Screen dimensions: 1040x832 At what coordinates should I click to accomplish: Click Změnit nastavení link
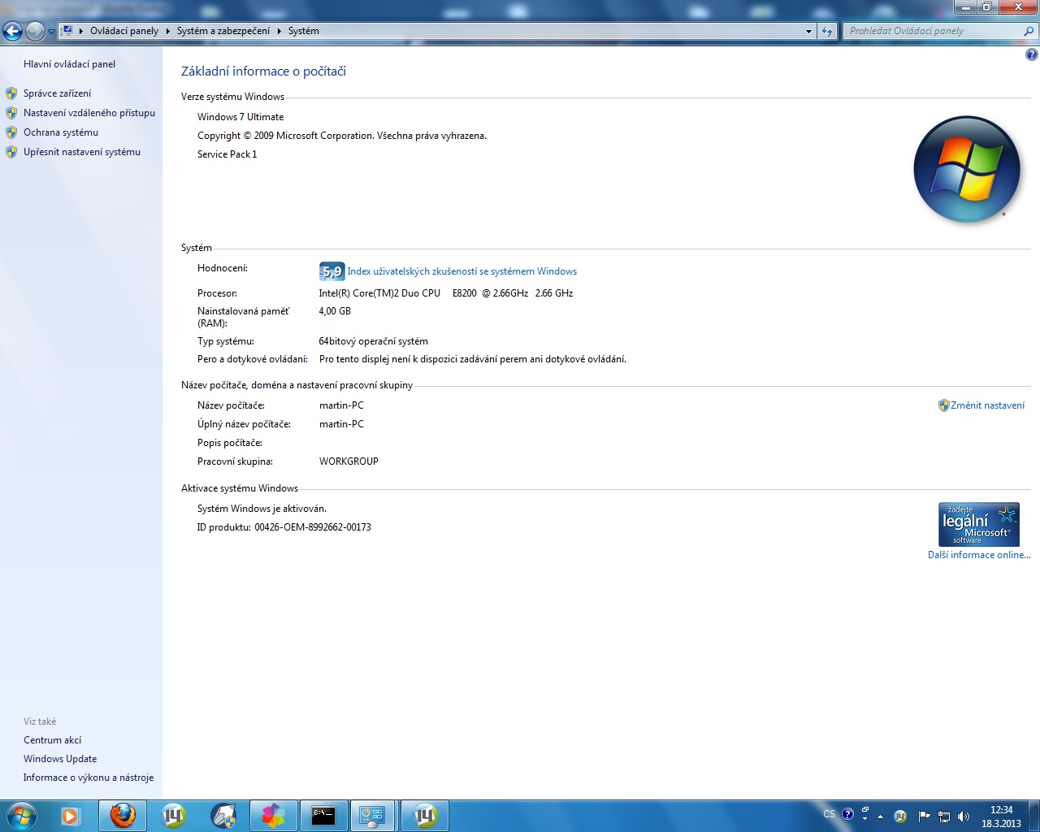click(987, 405)
